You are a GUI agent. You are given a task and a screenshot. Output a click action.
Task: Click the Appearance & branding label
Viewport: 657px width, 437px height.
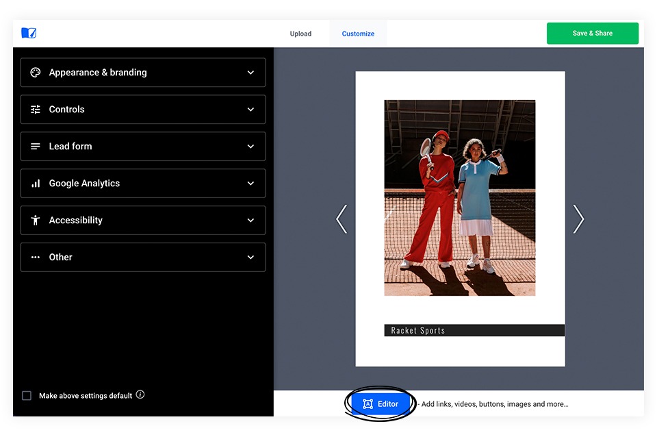pyautogui.click(x=98, y=73)
